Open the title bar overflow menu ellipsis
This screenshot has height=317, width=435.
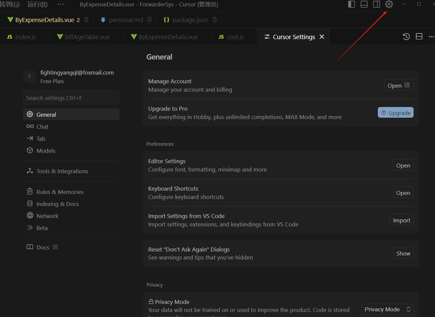(61, 4)
